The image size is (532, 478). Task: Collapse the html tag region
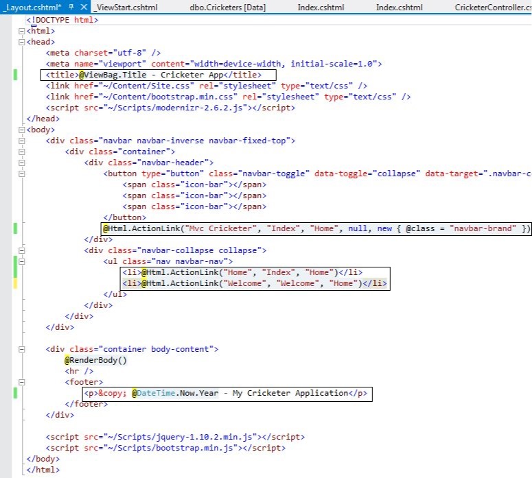(22, 31)
